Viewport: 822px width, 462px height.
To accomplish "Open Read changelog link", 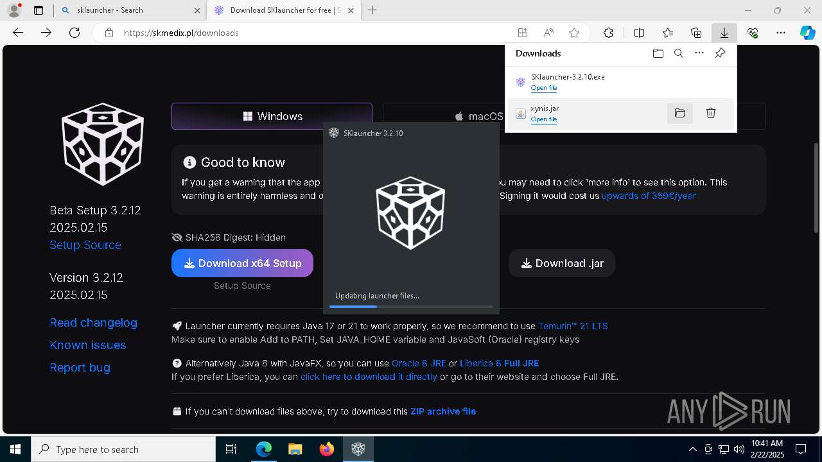I will 93,323.
